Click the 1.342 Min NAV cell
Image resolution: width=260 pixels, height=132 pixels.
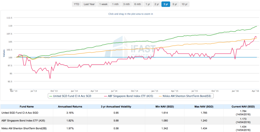(x=165, y=128)
